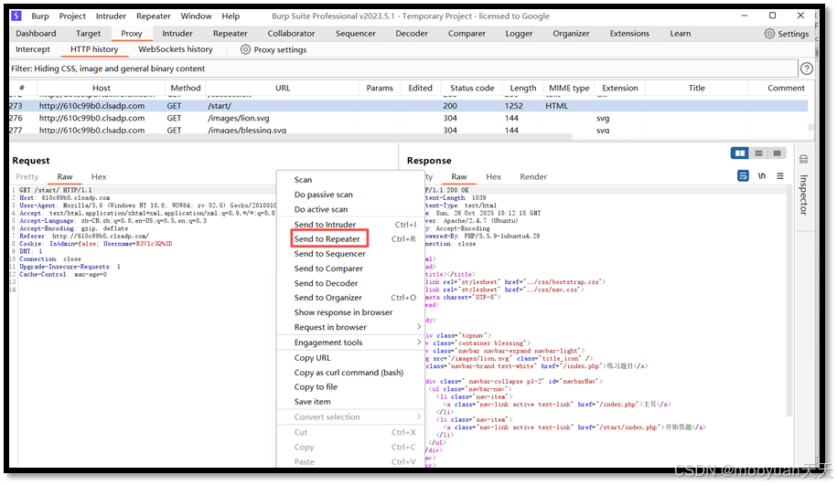
Task: Switch to the Organizer tab
Action: click(571, 33)
